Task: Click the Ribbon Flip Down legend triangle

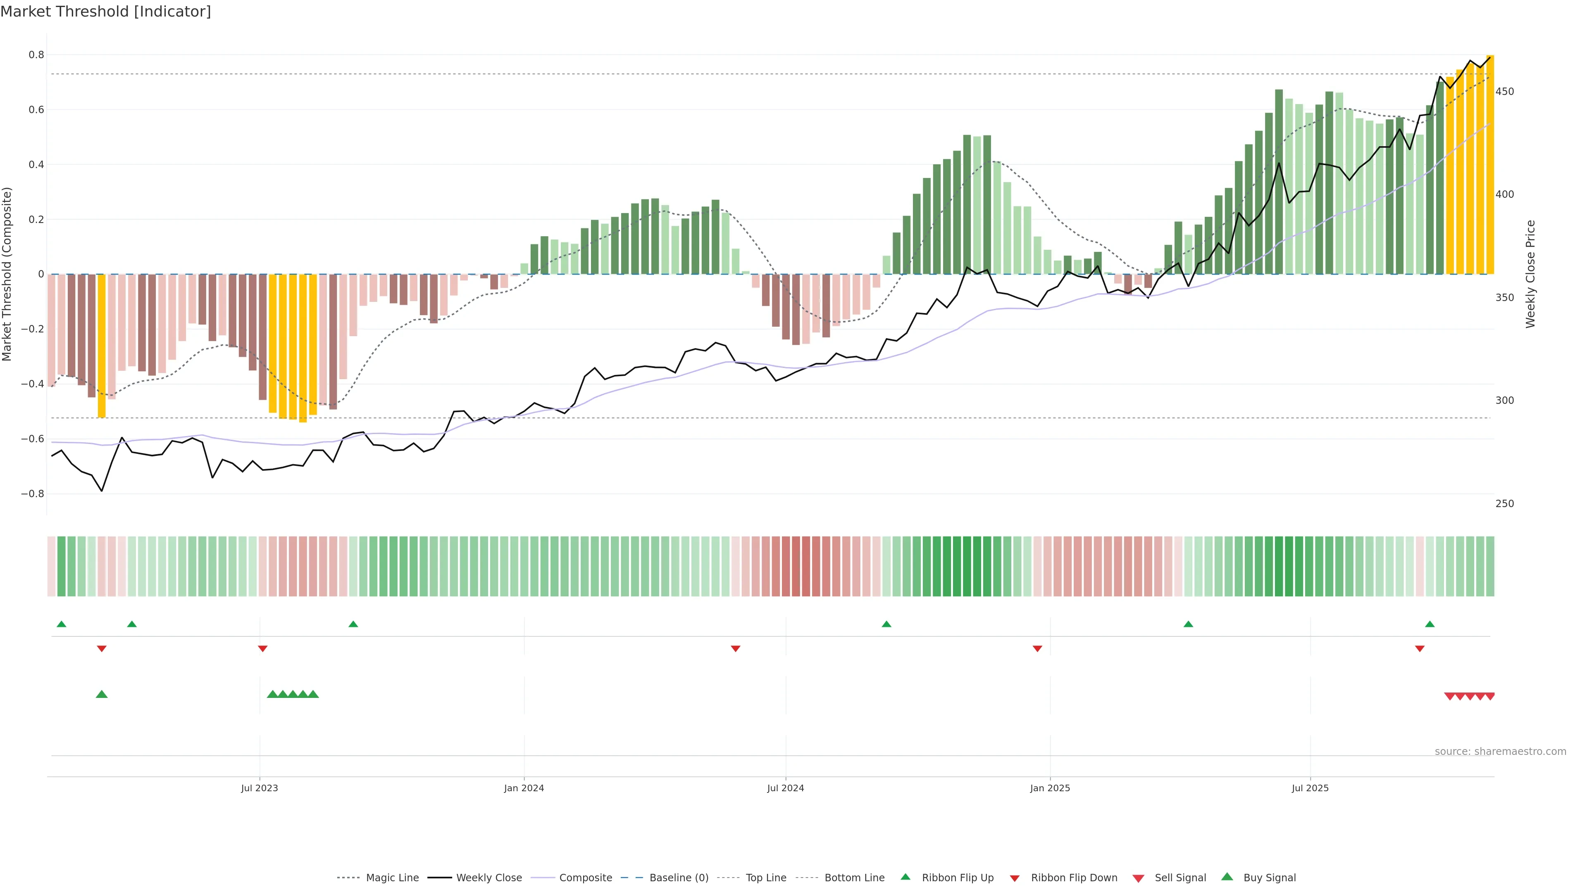Action: (1015, 878)
